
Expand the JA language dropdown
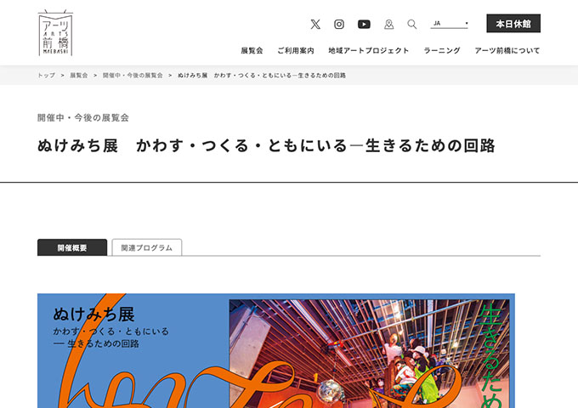[450, 24]
